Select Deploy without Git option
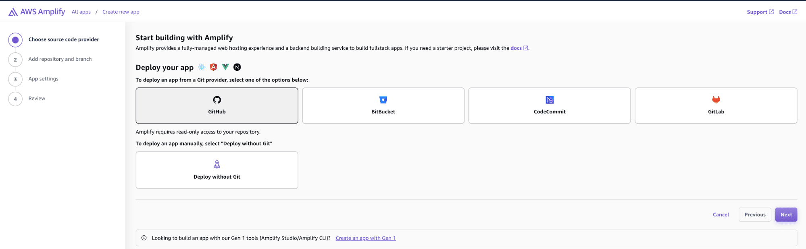 (217, 170)
